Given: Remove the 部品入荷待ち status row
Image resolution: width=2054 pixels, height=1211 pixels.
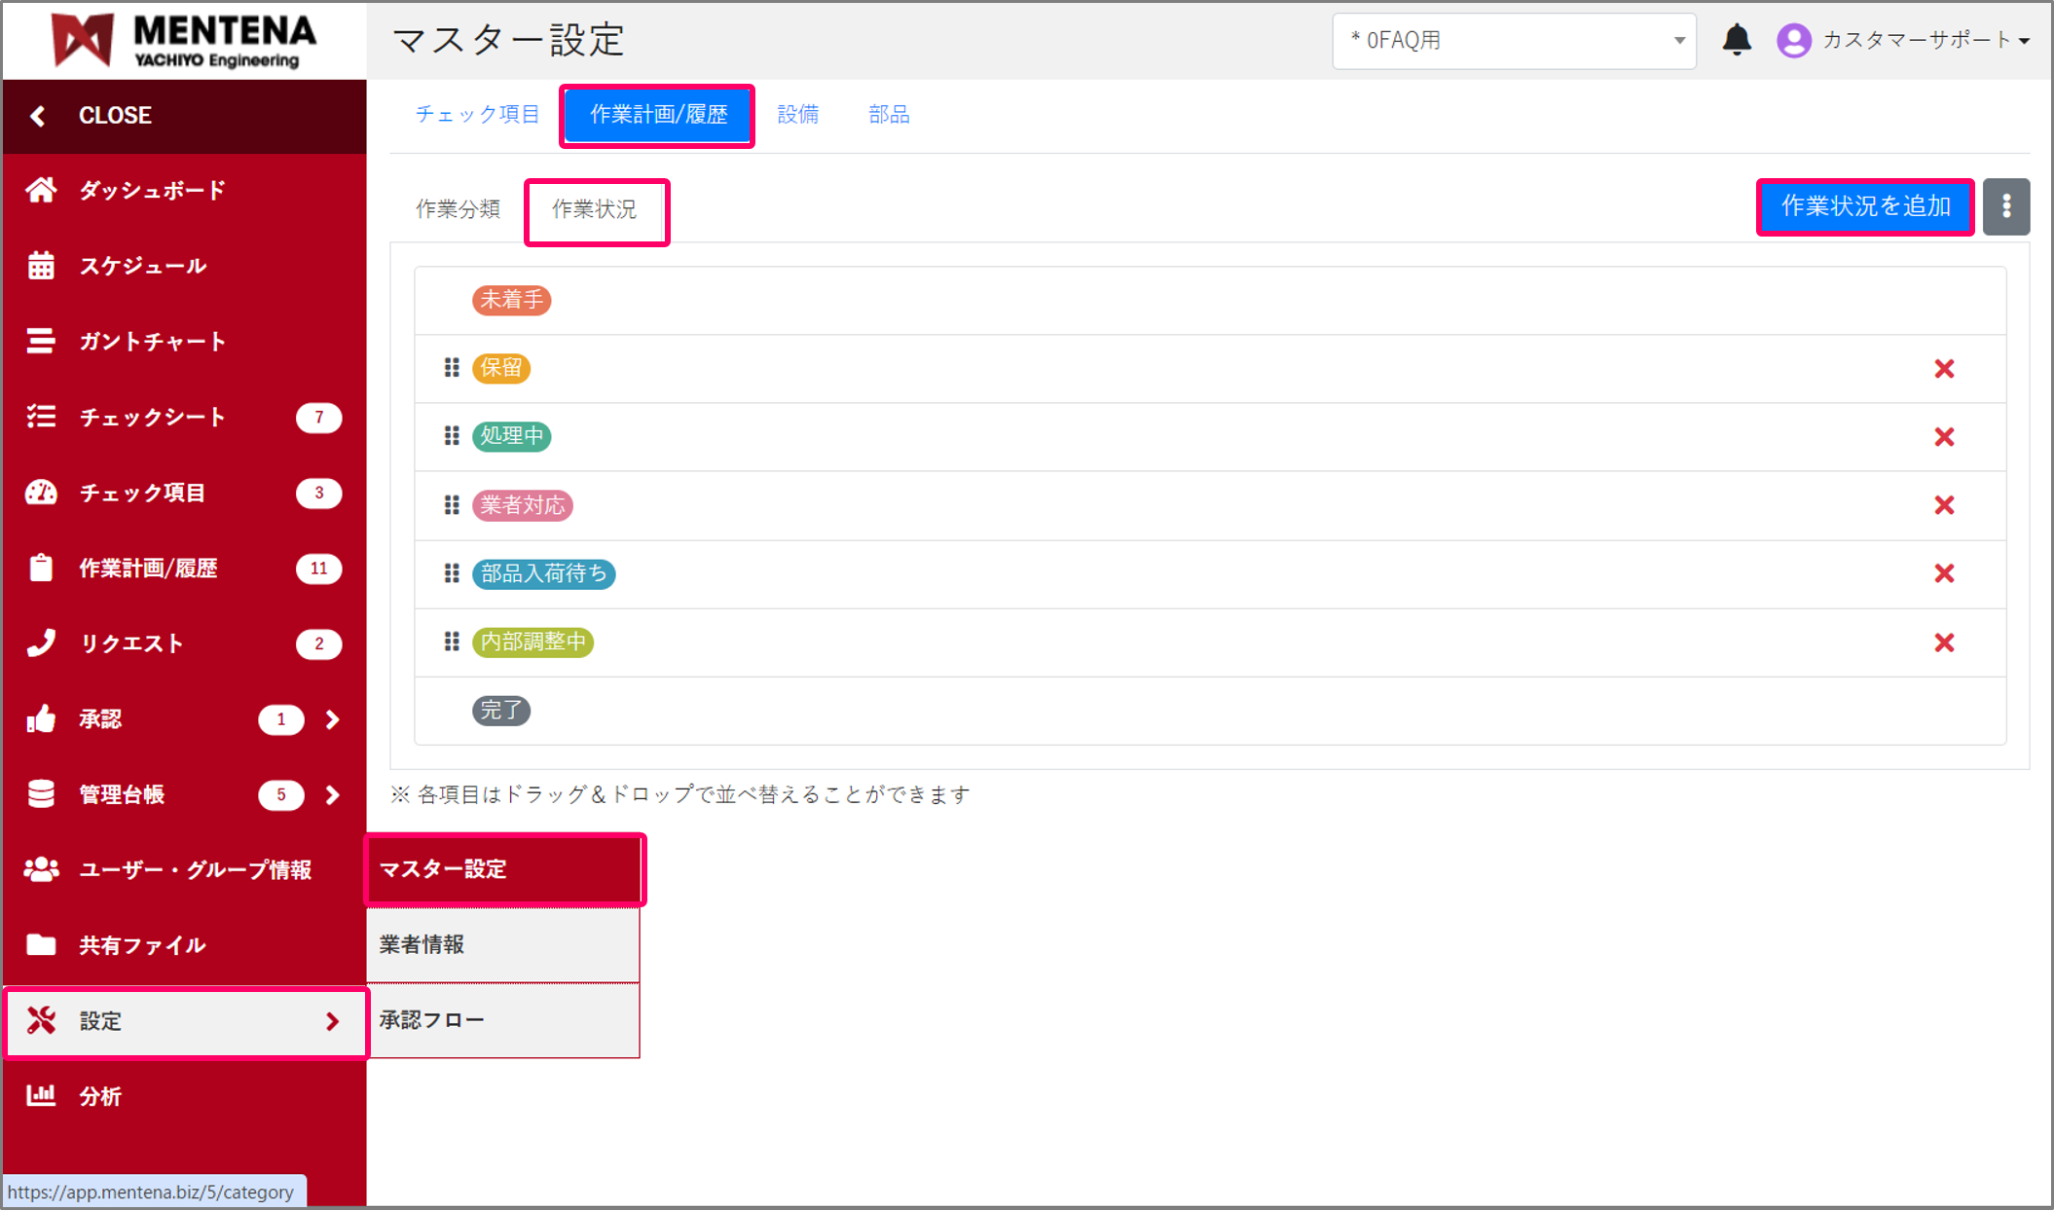Looking at the screenshot, I should click(1944, 573).
